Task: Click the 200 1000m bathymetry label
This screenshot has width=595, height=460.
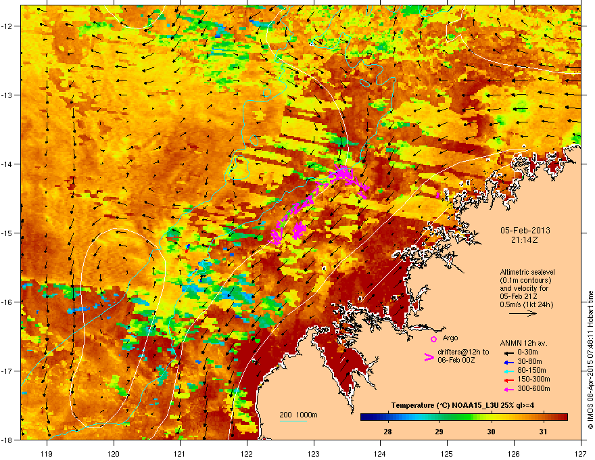Action: click(x=298, y=415)
